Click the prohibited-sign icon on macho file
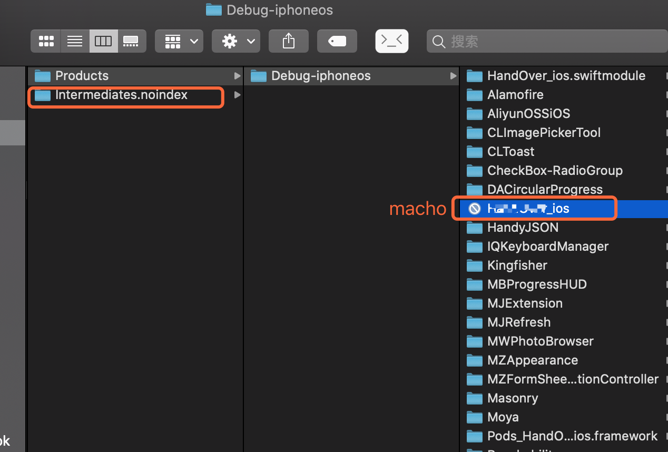Viewport: 668px width, 452px height. tap(475, 209)
